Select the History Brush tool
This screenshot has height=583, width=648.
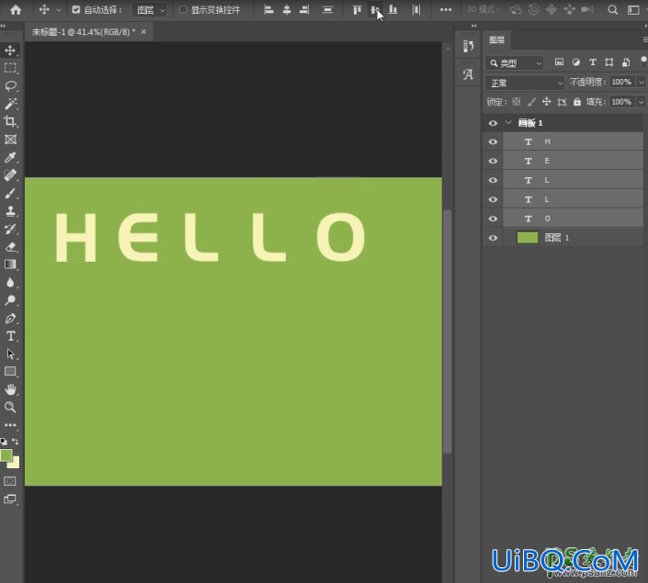click(10, 229)
